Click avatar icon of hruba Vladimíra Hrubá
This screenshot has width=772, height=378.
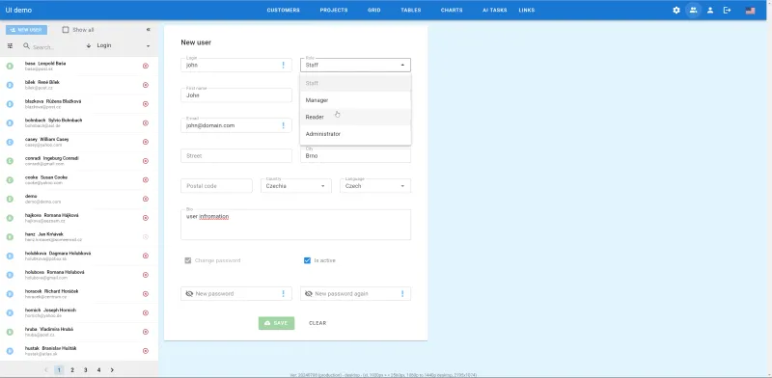10,332
